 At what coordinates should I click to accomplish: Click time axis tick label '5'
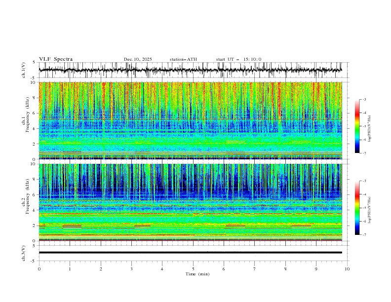pyautogui.click(x=193, y=269)
